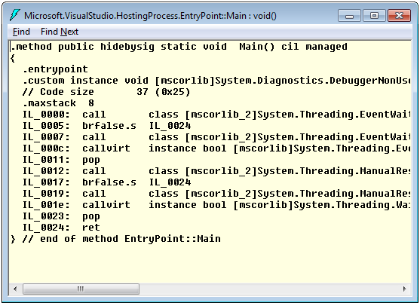Click the horizontal scrollbar thumb

(81, 289)
